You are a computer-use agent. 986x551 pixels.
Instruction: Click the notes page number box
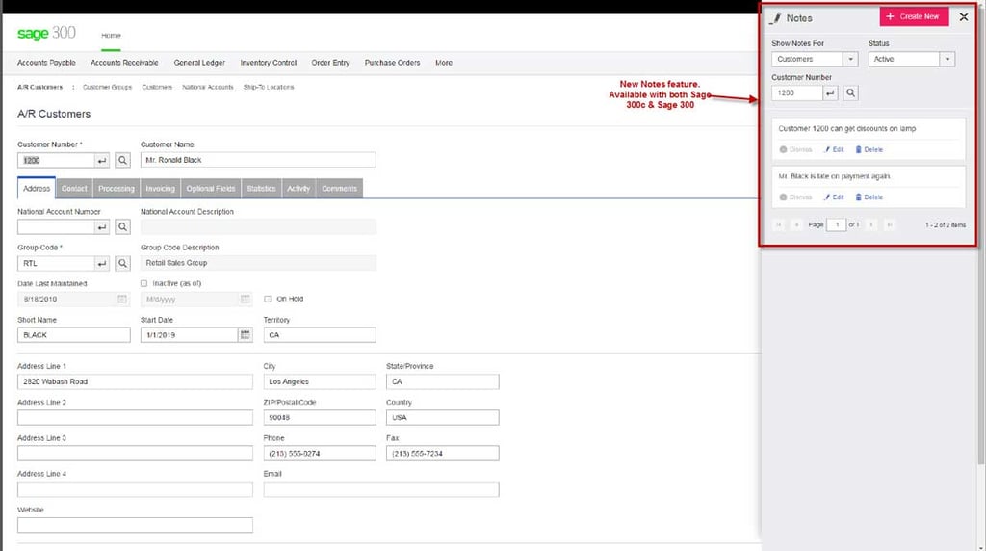click(837, 225)
